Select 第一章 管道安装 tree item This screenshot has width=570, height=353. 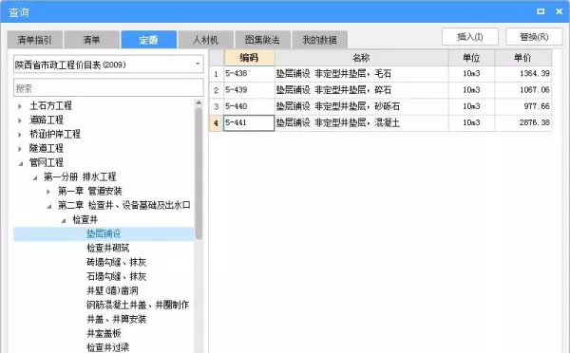coord(90,191)
